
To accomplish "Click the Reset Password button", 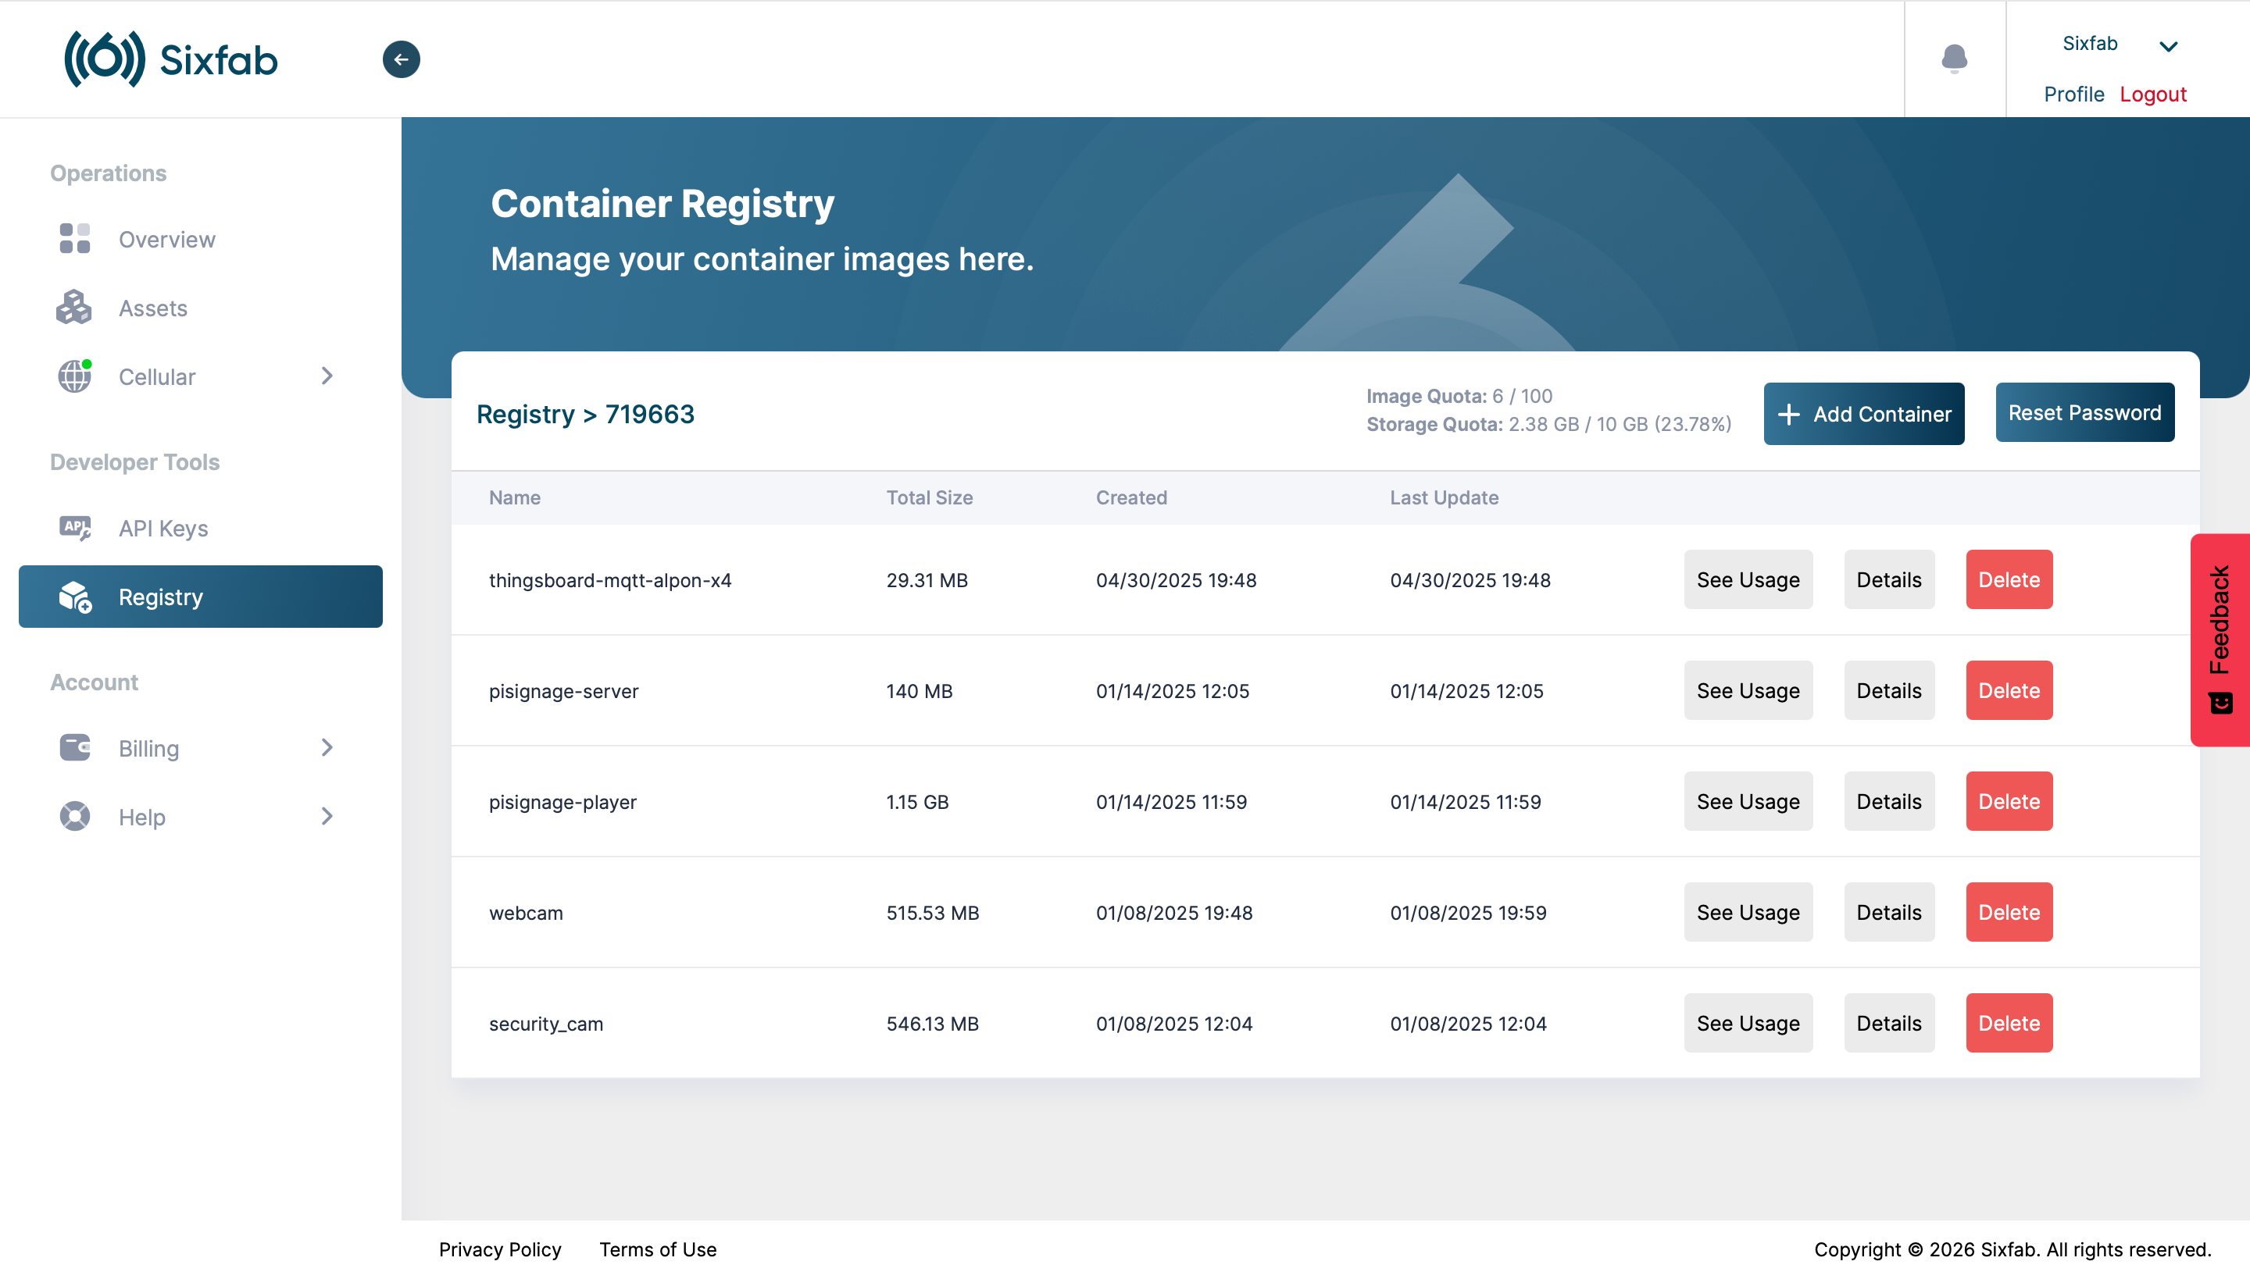I will (2084, 412).
